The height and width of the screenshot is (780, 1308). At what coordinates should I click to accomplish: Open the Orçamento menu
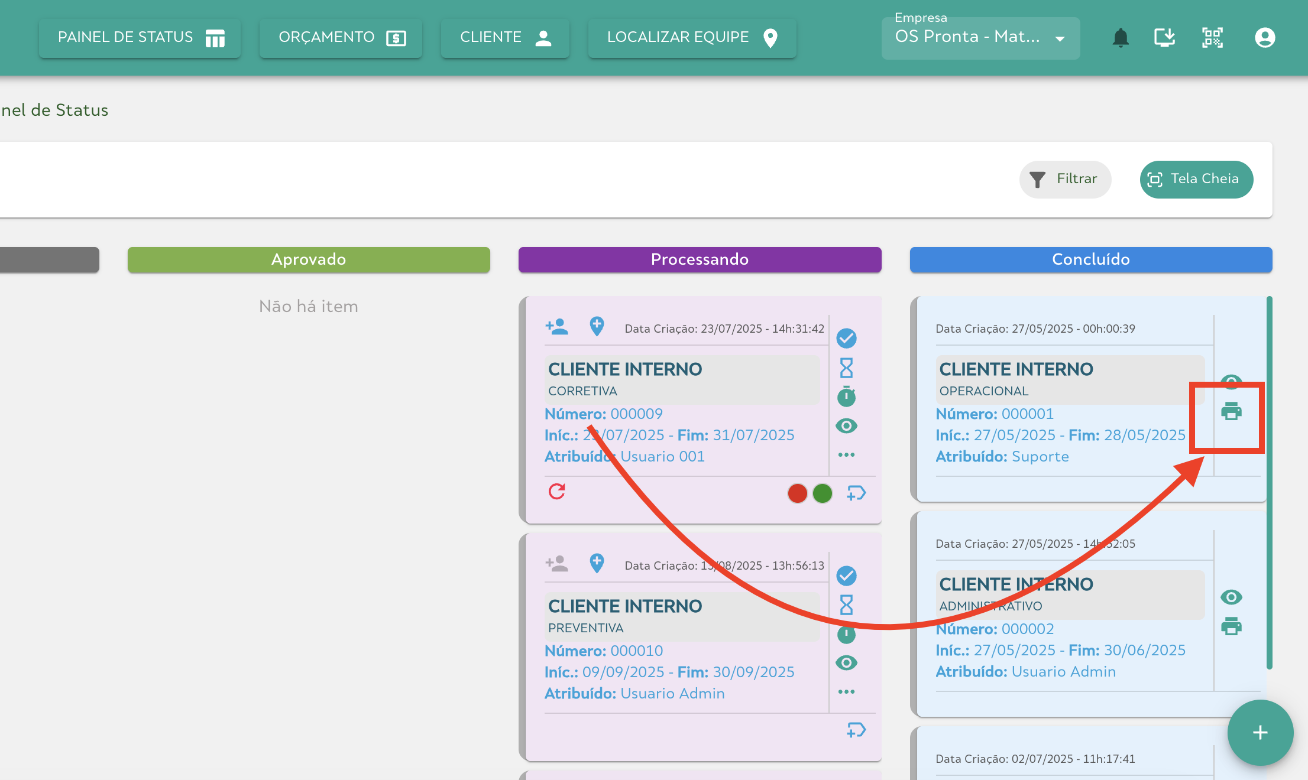click(x=341, y=38)
